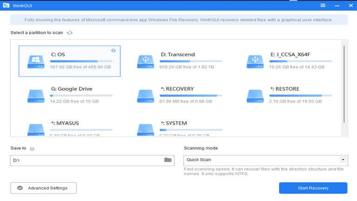Viewport: 357px width, 201px height.
Task: Open the Save to help tooltip icon
Action: pyautogui.click(x=32, y=149)
